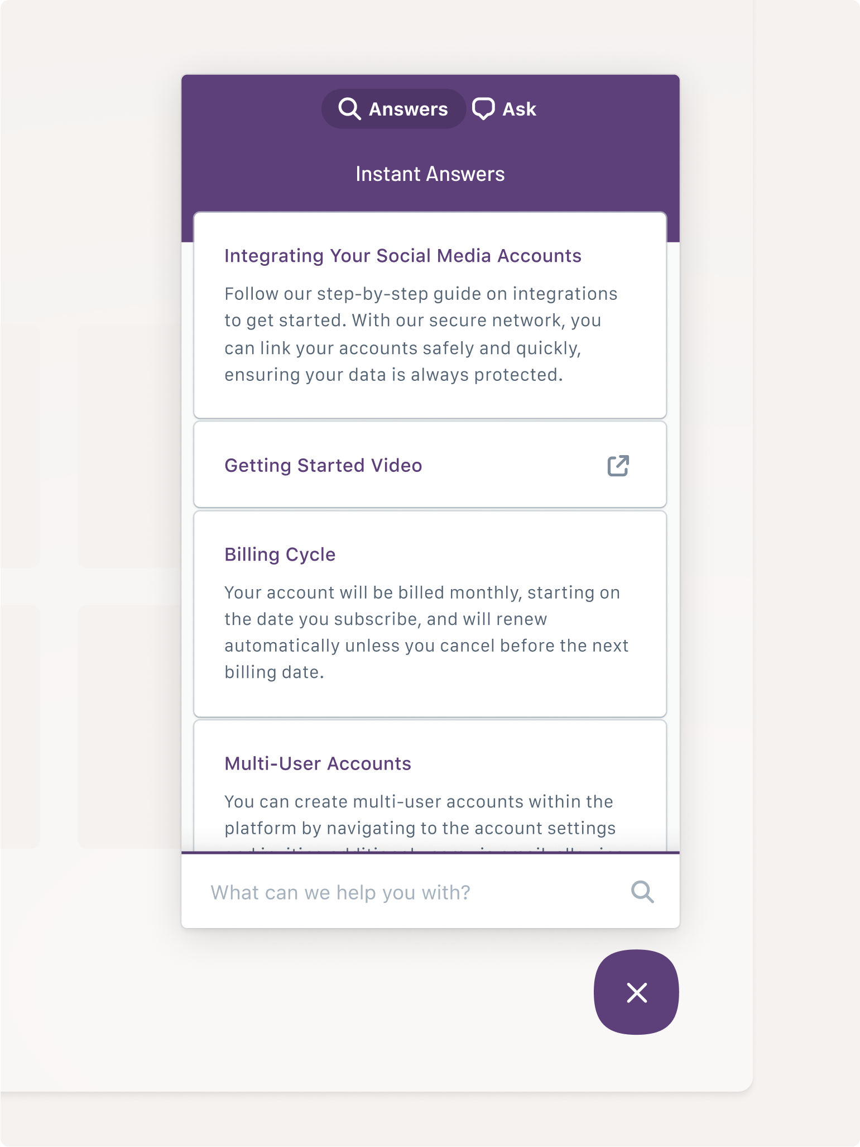Click the "You can create multi-user accounts" line
860x1147 pixels.
pos(419,801)
